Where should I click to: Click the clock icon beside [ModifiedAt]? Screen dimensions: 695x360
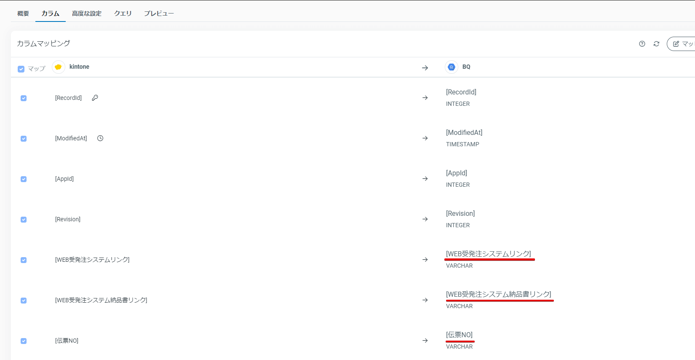[100, 138]
